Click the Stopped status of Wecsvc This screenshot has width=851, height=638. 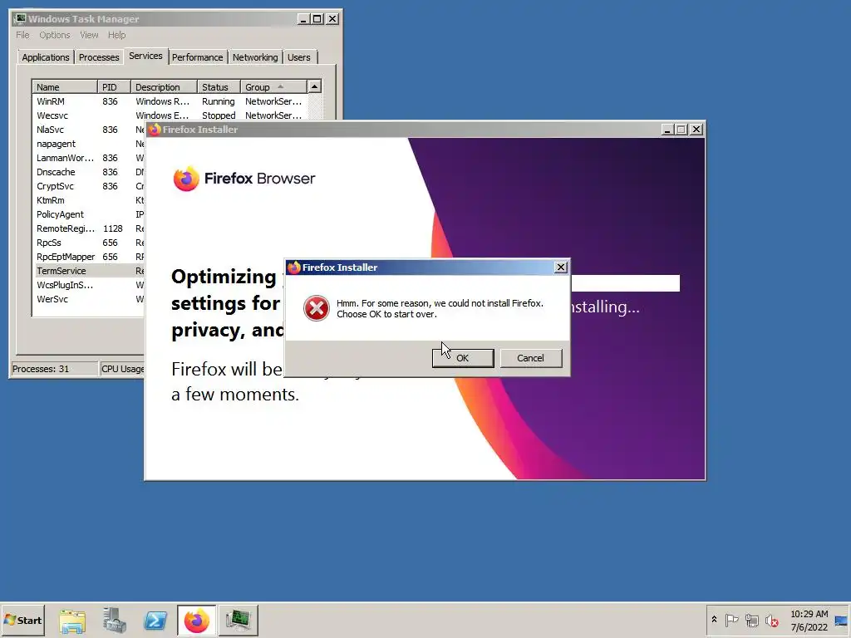tap(219, 115)
